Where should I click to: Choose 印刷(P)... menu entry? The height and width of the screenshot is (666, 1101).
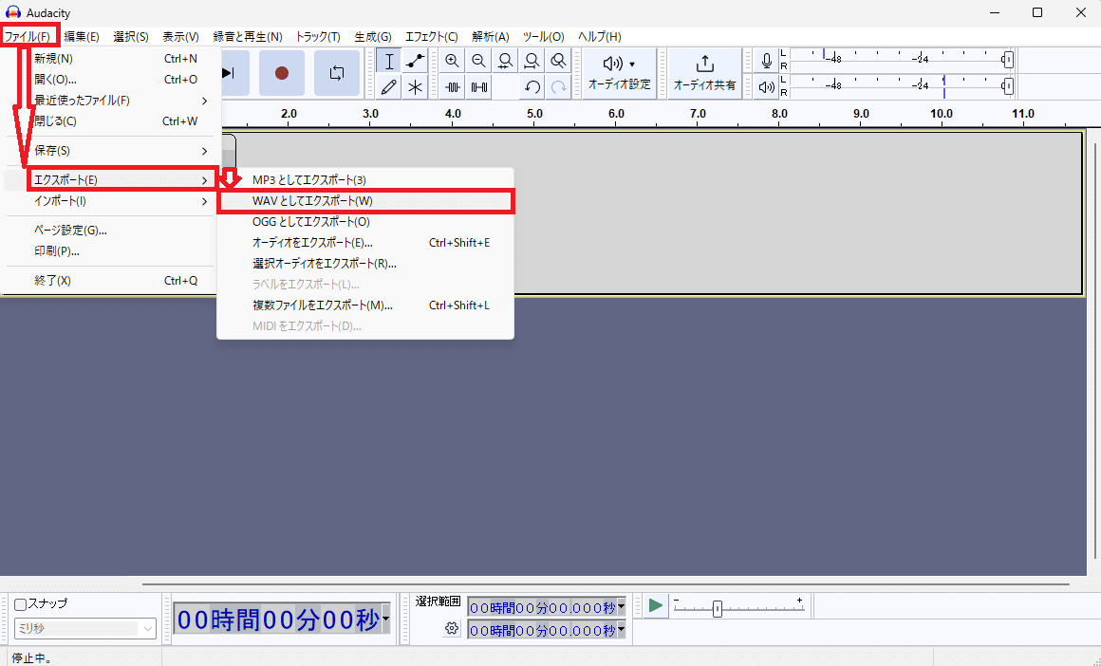click(110, 251)
